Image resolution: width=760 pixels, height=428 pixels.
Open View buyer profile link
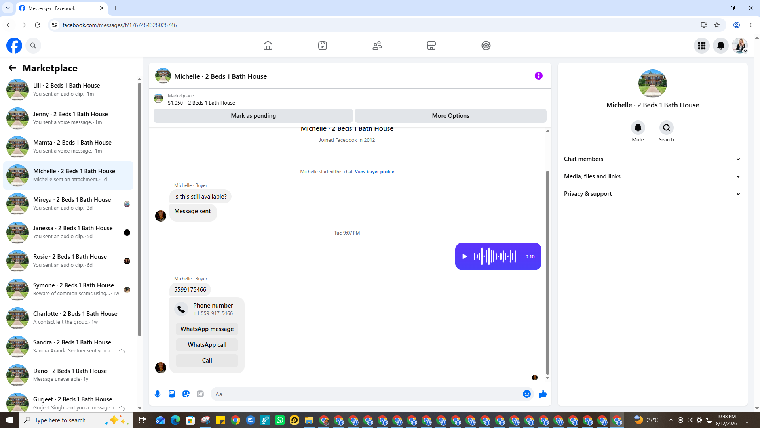374,172
